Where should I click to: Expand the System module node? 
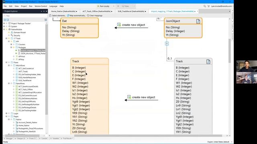tap(4, 26)
